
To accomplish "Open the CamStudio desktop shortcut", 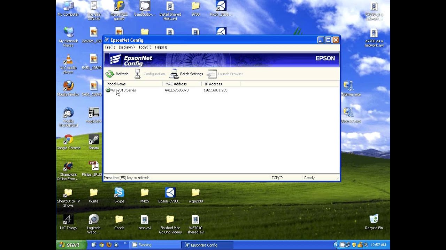I will pyautogui.click(x=145, y=9).
